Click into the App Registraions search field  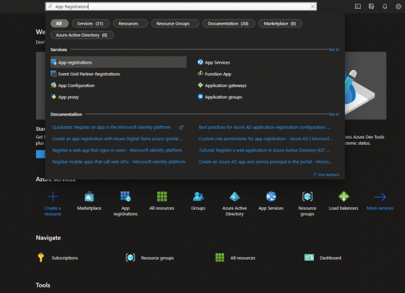point(181,6)
